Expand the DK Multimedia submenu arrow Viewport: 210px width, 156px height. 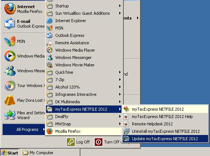coord(120,102)
